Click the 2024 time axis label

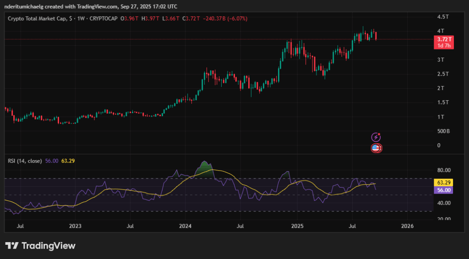[185, 226]
